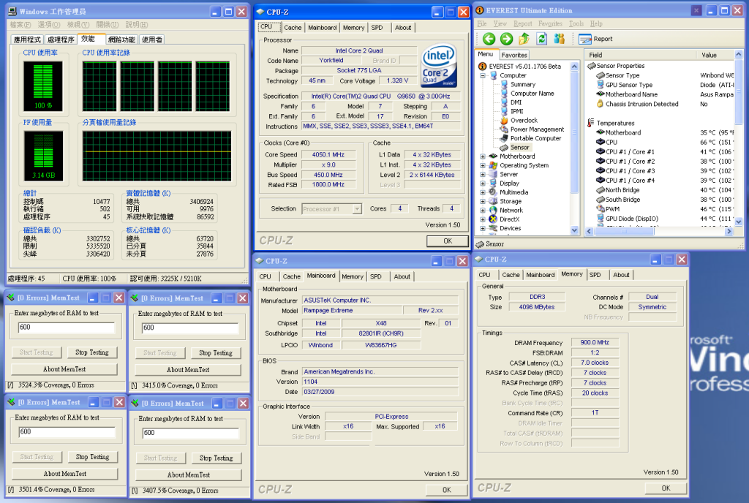The height and width of the screenshot is (503, 749).
Task: Open the Cache tab in top CPU-Z window
Action: pos(293,28)
